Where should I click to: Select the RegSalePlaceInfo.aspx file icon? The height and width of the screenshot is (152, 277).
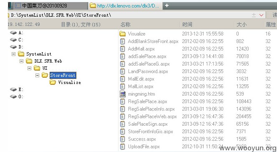click(x=122, y=109)
